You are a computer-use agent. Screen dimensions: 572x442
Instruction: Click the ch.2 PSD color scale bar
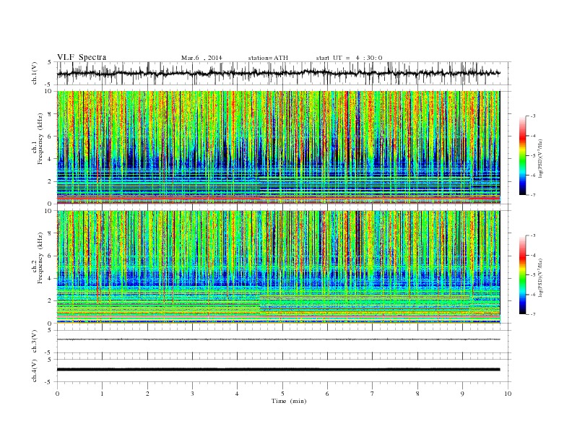click(522, 274)
